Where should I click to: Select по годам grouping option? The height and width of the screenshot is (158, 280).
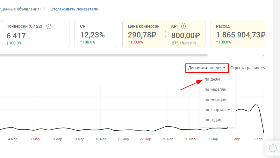(213, 120)
